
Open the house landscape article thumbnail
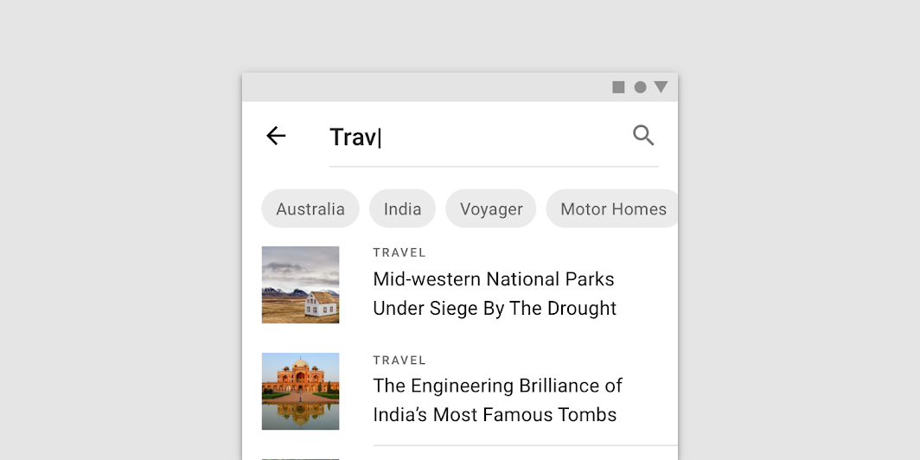[x=300, y=284]
